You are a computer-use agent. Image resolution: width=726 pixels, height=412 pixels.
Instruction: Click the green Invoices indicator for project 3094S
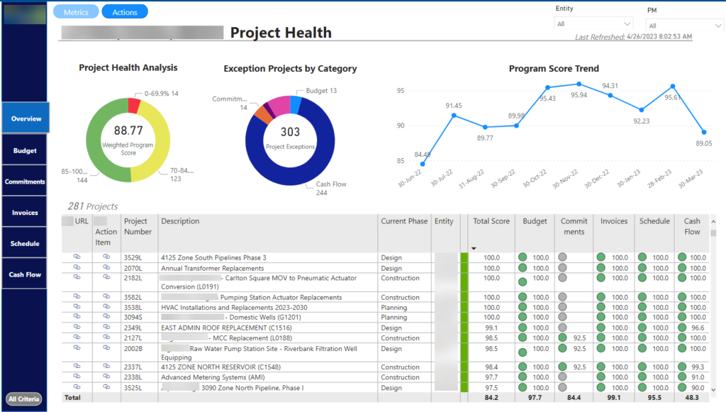601,317
